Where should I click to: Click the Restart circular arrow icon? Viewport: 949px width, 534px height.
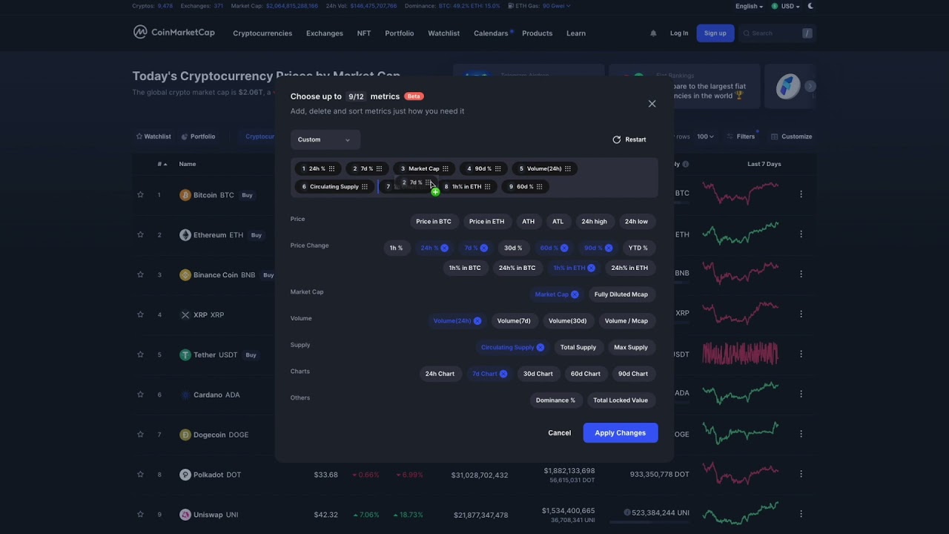pos(616,139)
